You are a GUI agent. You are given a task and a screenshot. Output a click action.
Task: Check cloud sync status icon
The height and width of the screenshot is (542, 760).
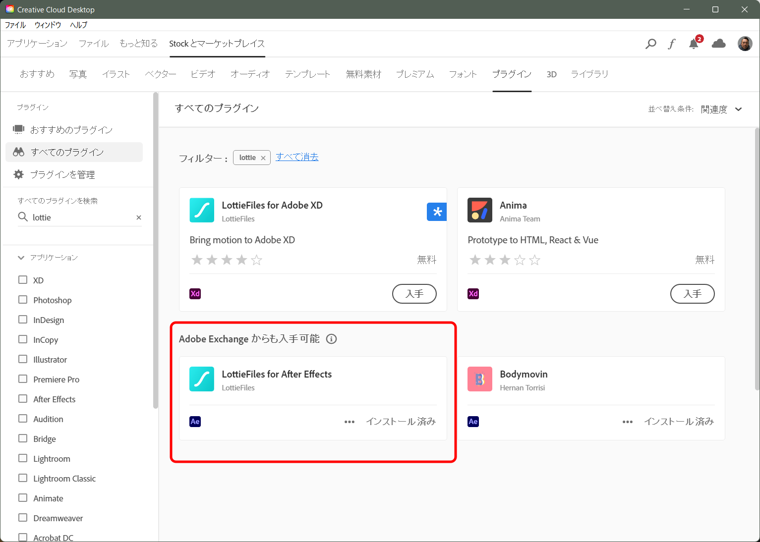click(x=718, y=44)
